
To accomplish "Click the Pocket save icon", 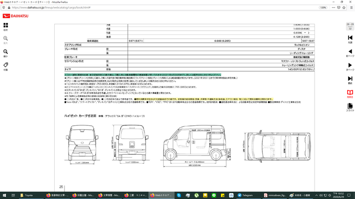I will (339, 7).
